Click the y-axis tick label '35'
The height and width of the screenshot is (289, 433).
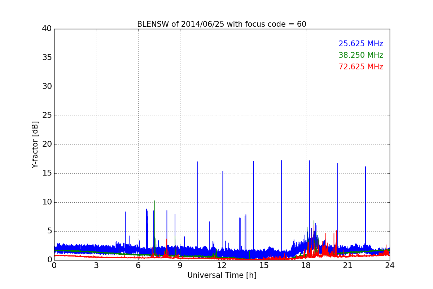coord(47,58)
